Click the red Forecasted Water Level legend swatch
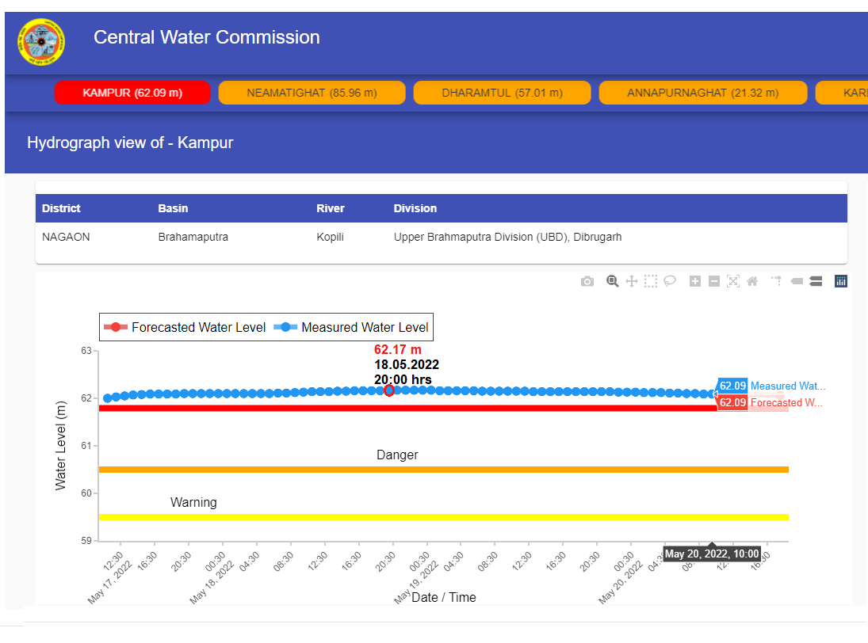This screenshot has height=643, width=868. click(x=117, y=327)
